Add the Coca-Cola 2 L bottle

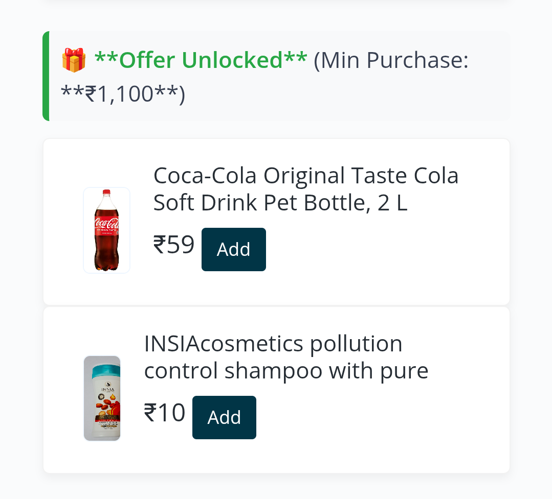tap(233, 249)
